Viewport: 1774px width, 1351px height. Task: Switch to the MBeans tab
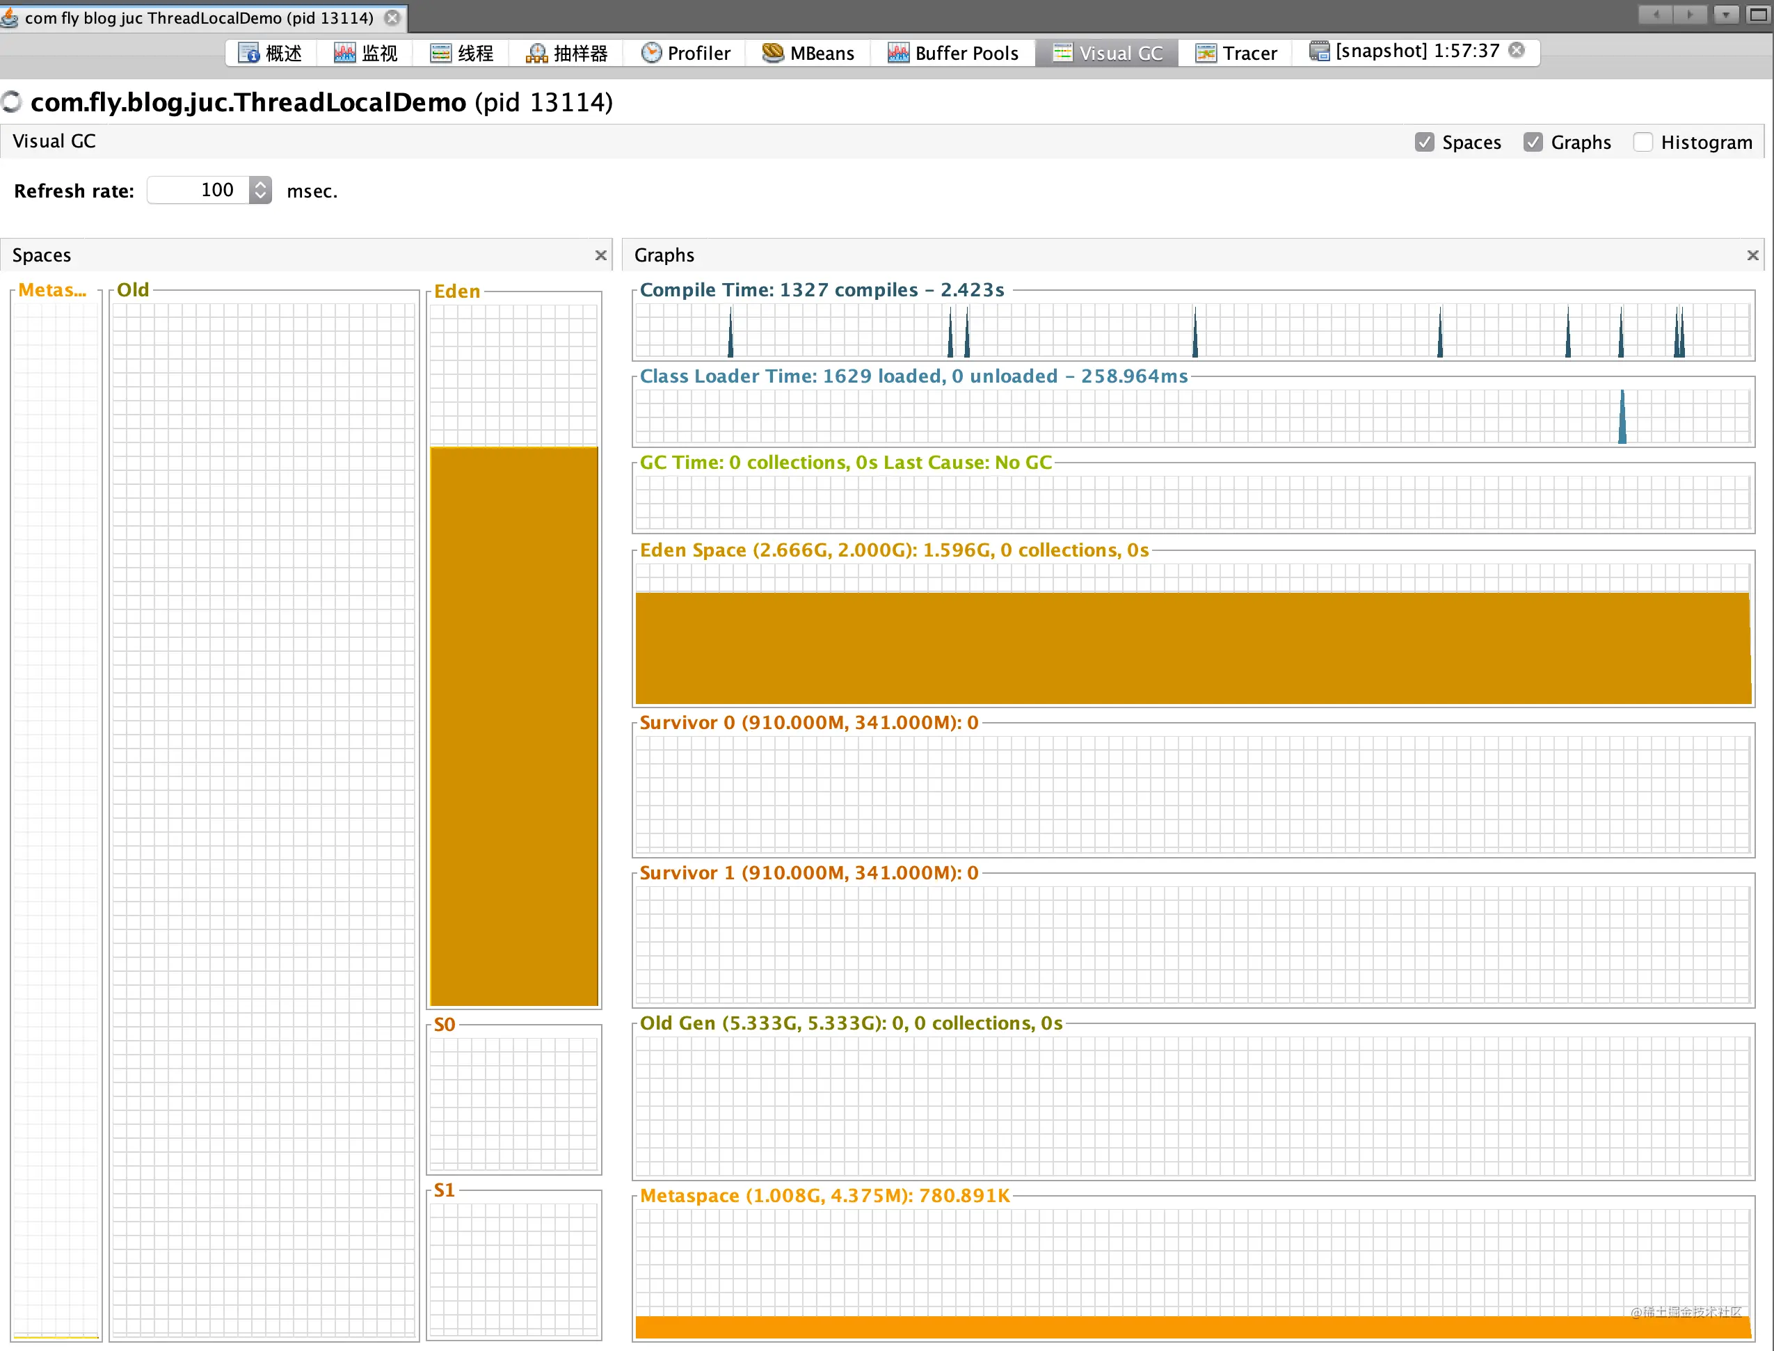pos(808,53)
